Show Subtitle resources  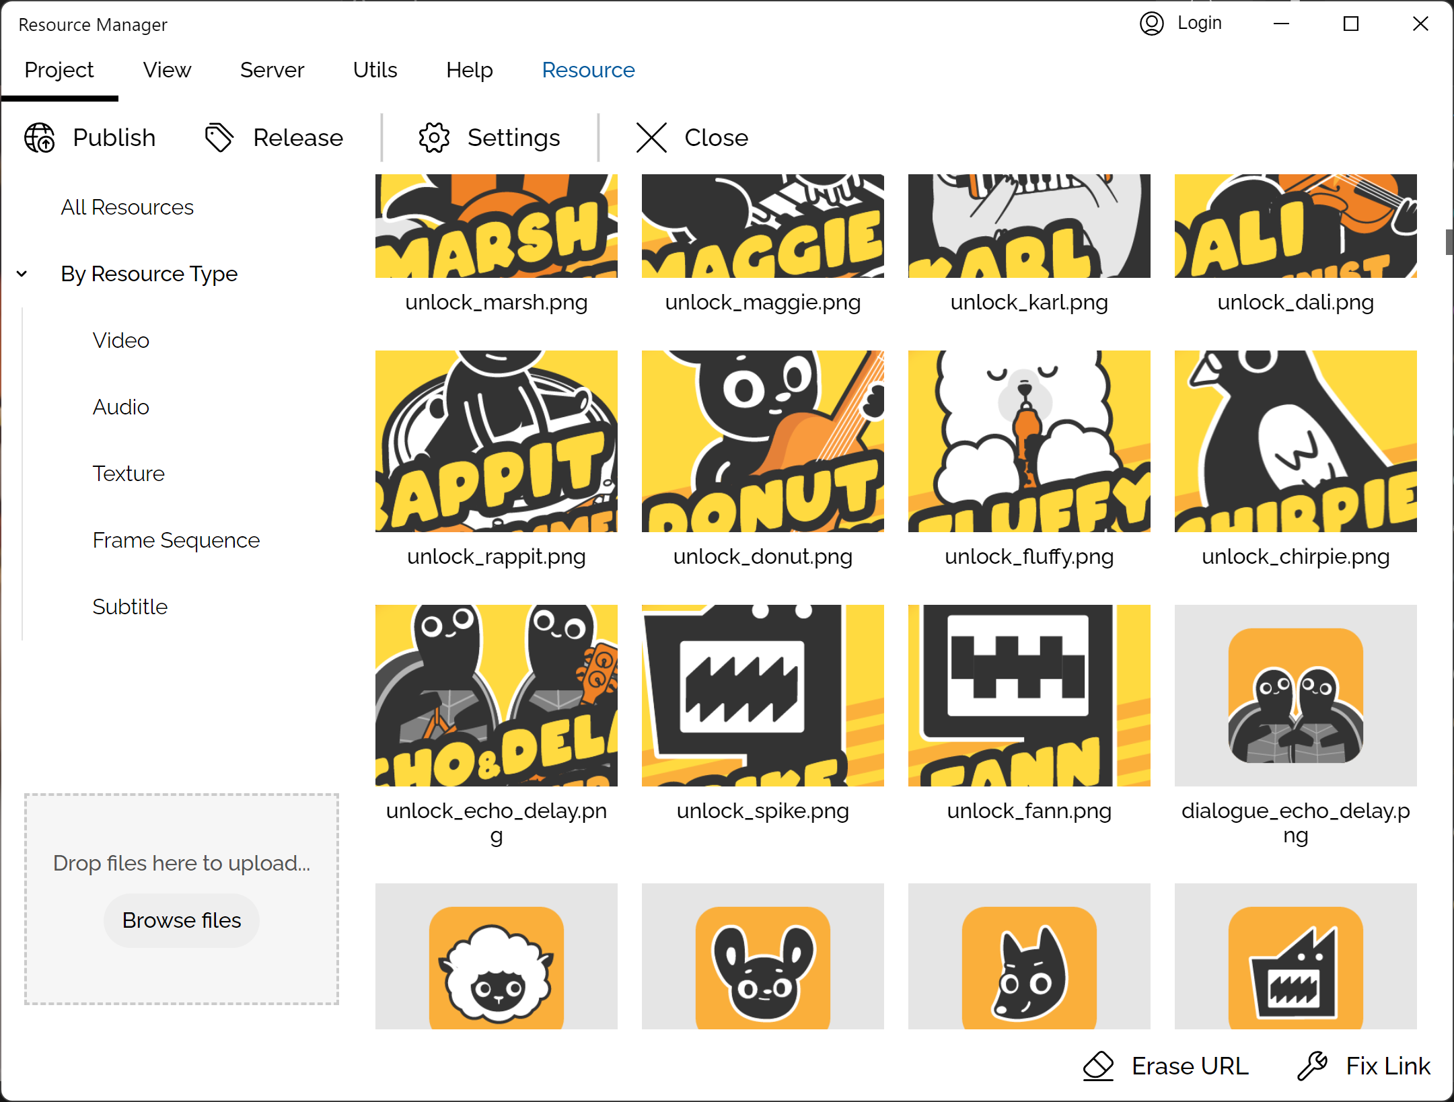pyautogui.click(x=130, y=607)
